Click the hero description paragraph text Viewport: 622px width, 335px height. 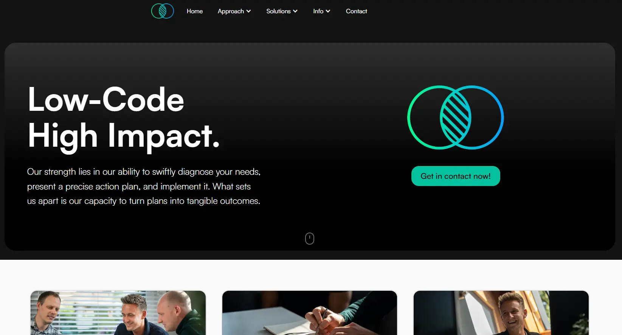pos(144,186)
